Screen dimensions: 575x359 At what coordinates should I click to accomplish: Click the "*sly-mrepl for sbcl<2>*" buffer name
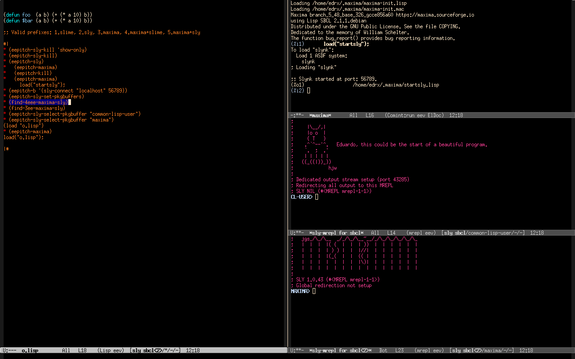(340, 350)
